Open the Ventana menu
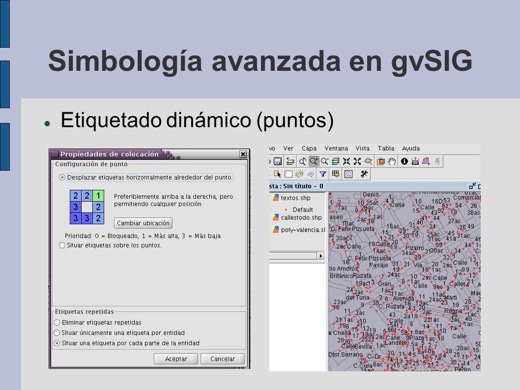Image resolution: width=520 pixels, height=390 pixels. coord(336,149)
